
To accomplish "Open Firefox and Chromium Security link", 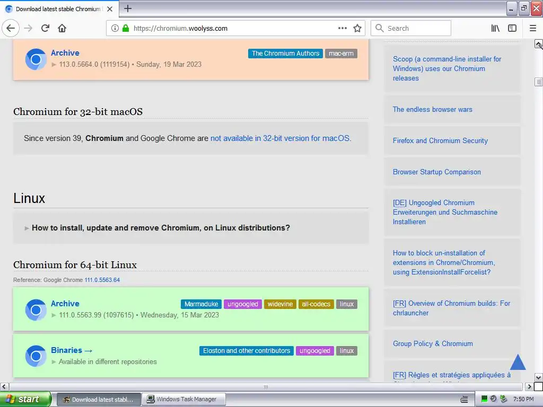I will pos(440,140).
